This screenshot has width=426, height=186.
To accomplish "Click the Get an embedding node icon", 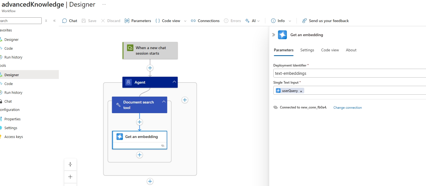I will point(120,137).
